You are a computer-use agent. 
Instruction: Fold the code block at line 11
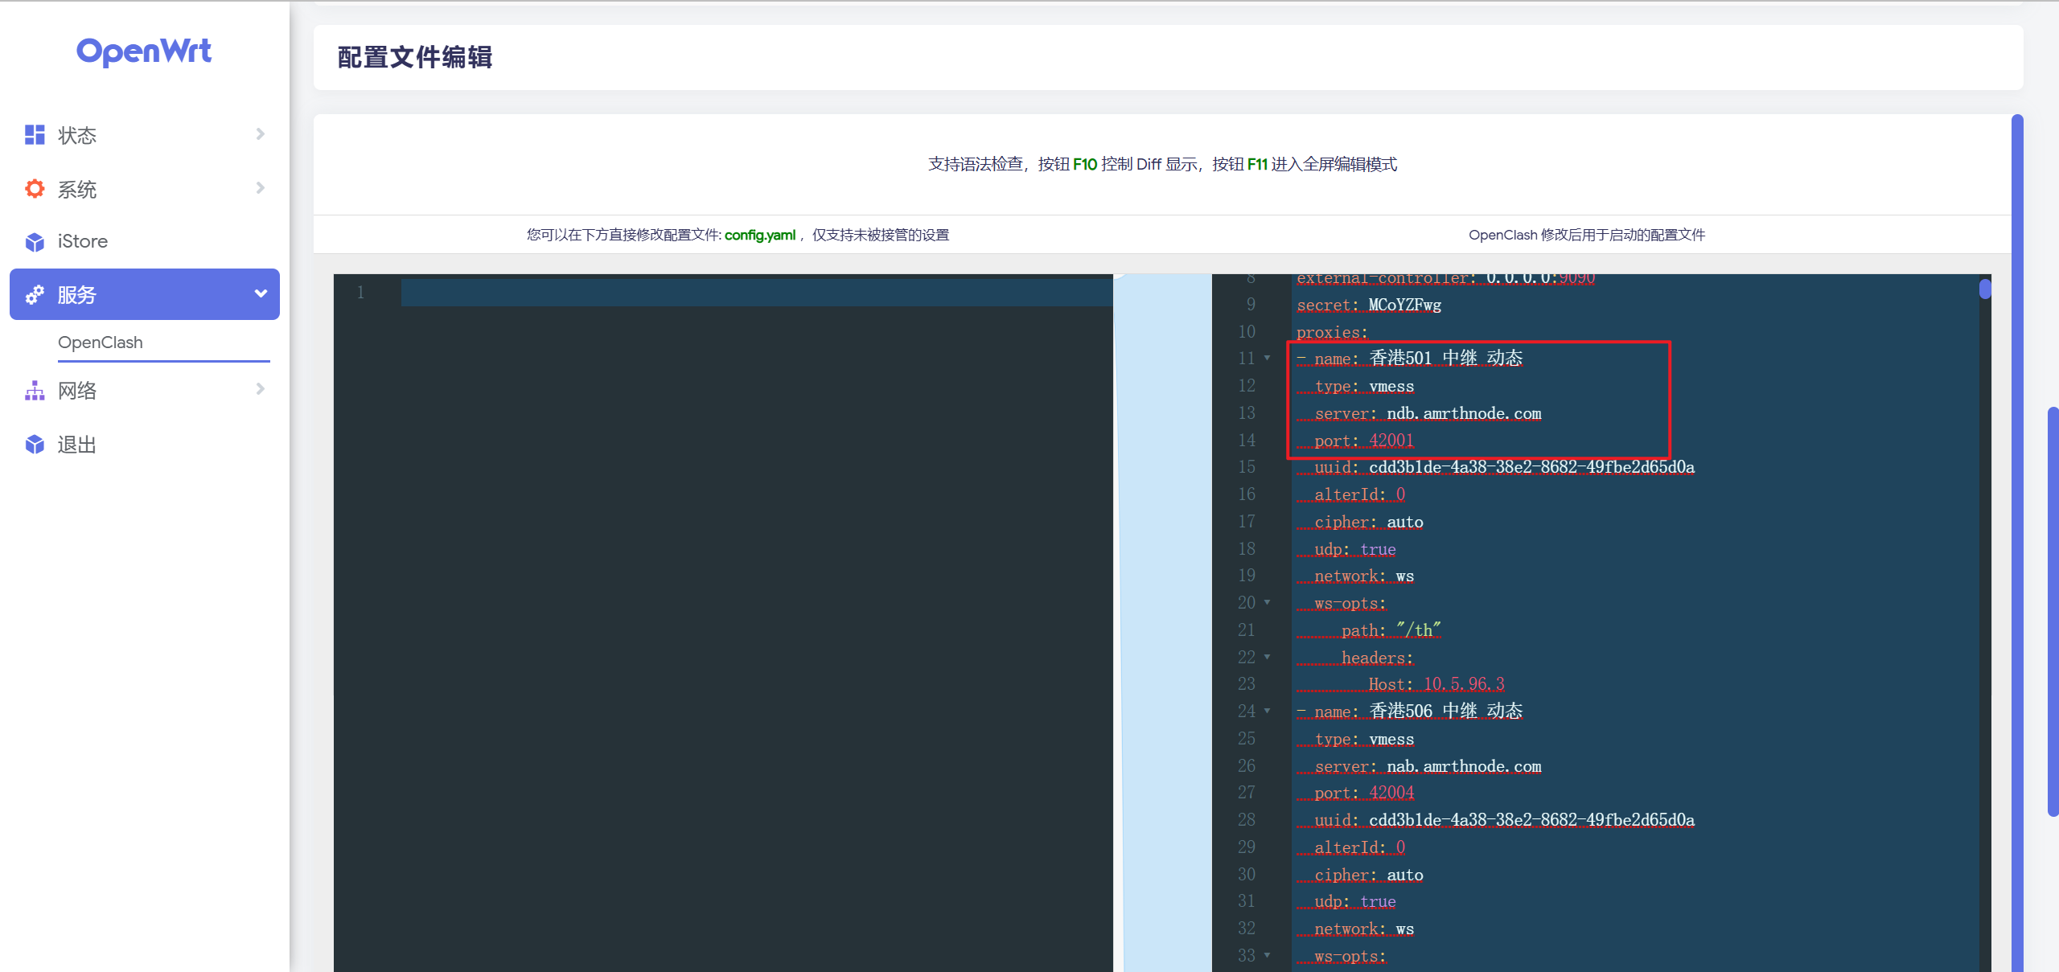1268,359
